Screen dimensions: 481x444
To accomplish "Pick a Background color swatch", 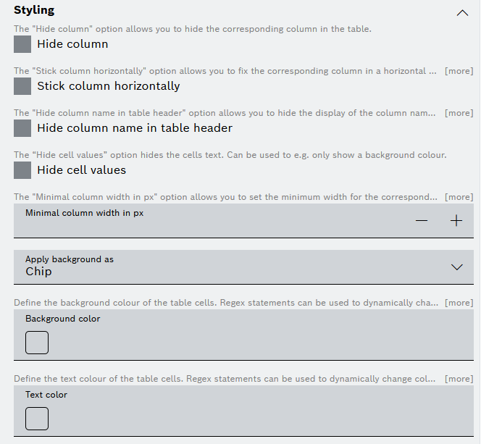I will coord(37,343).
